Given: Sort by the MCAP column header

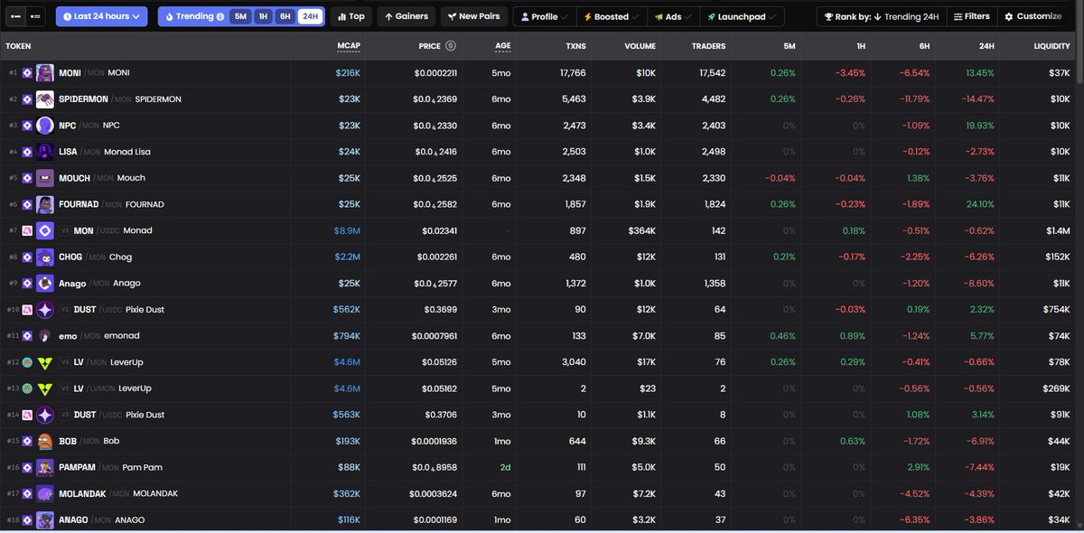Looking at the screenshot, I should pos(348,45).
